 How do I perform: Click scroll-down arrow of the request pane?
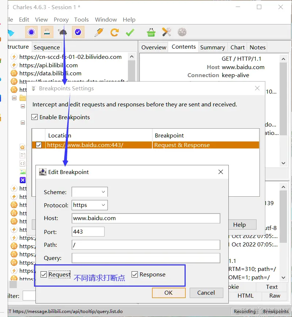click(283, 163)
